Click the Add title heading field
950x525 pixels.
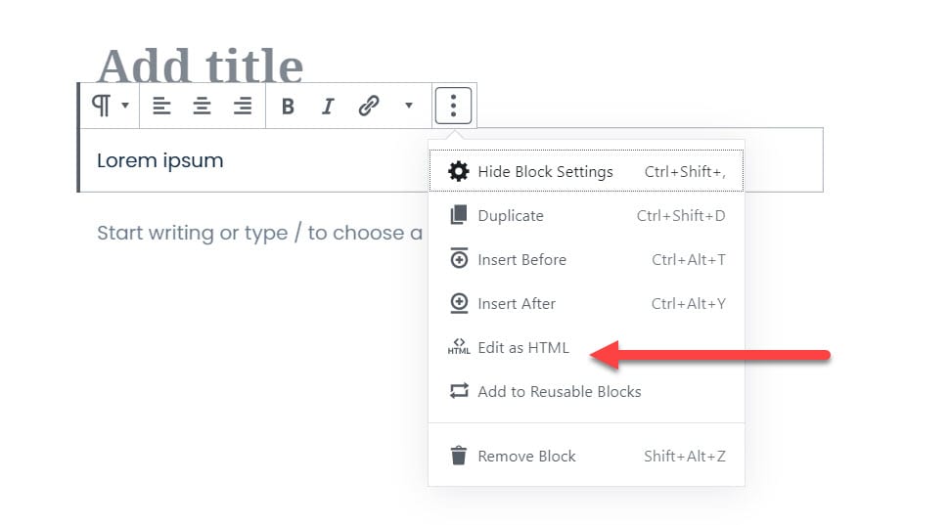click(x=201, y=66)
